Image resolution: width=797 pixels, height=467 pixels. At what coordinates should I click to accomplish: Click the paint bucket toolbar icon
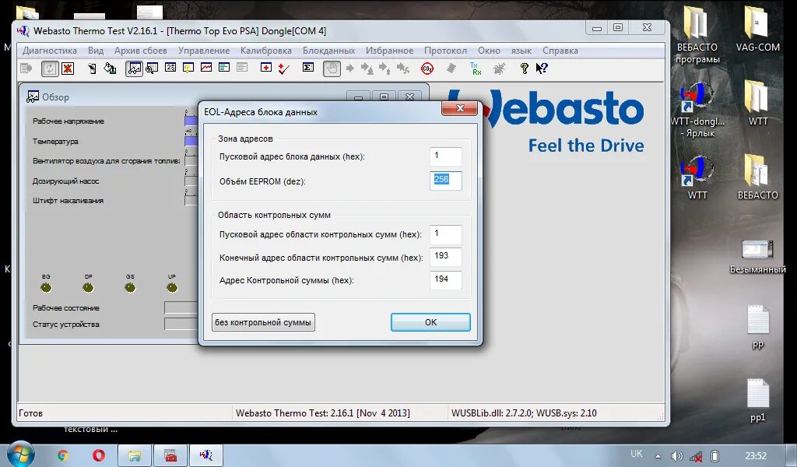click(110, 68)
